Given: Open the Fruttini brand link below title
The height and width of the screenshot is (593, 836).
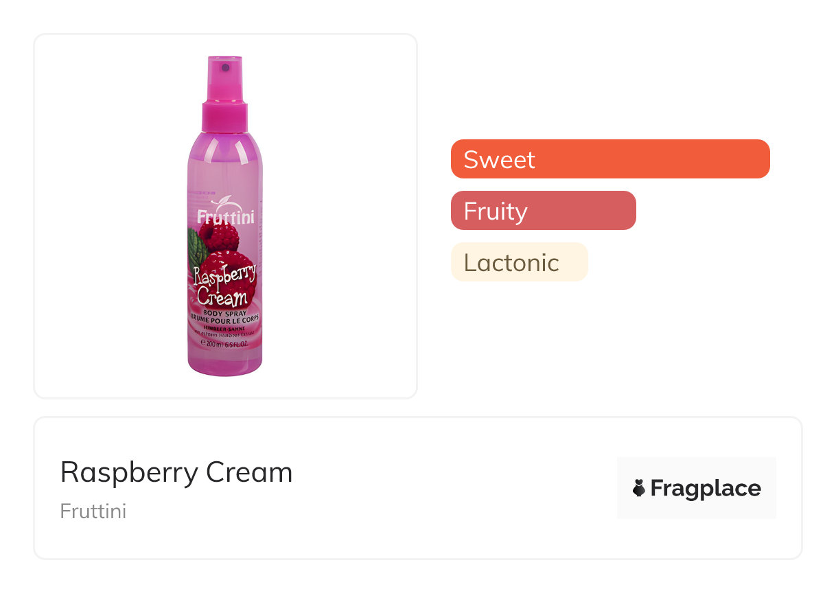Looking at the screenshot, I should click(93, 511).
